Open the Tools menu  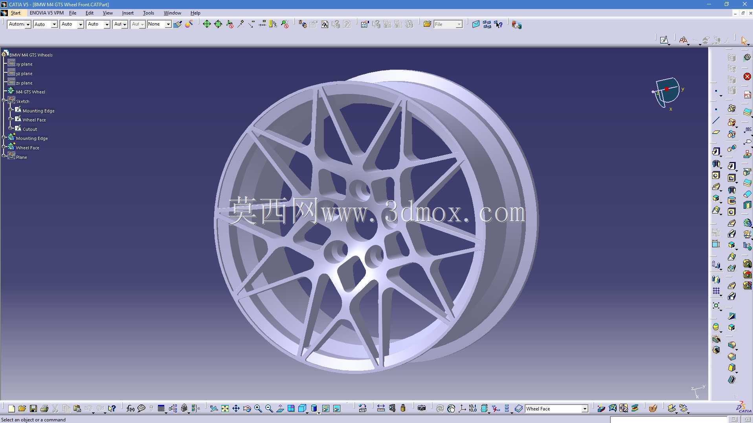click(148, 13)
